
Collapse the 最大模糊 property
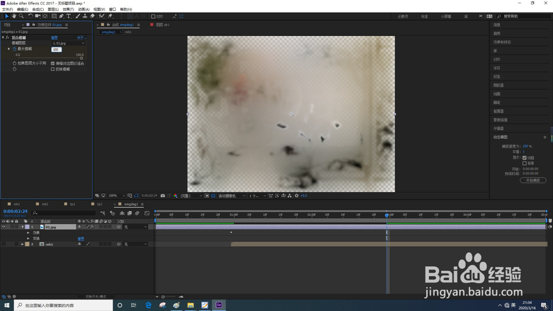9,49
